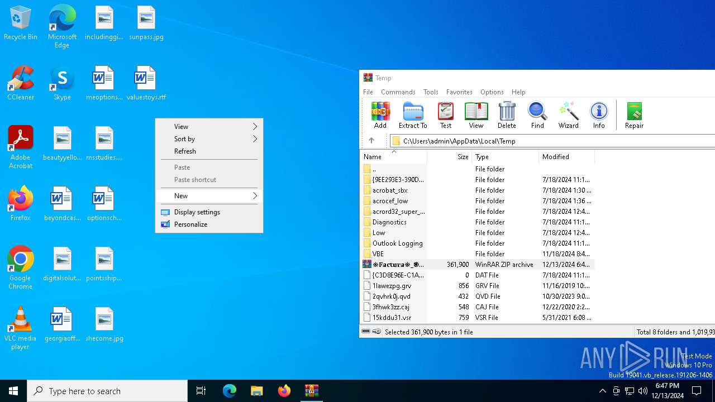This screenshot has height=402, width=715.
Task: Click the Find magnifier icon
Action: 537,116
